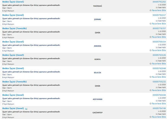Add the Gaziantep job to favorites

pyautogui.click(x=150, y=117)
